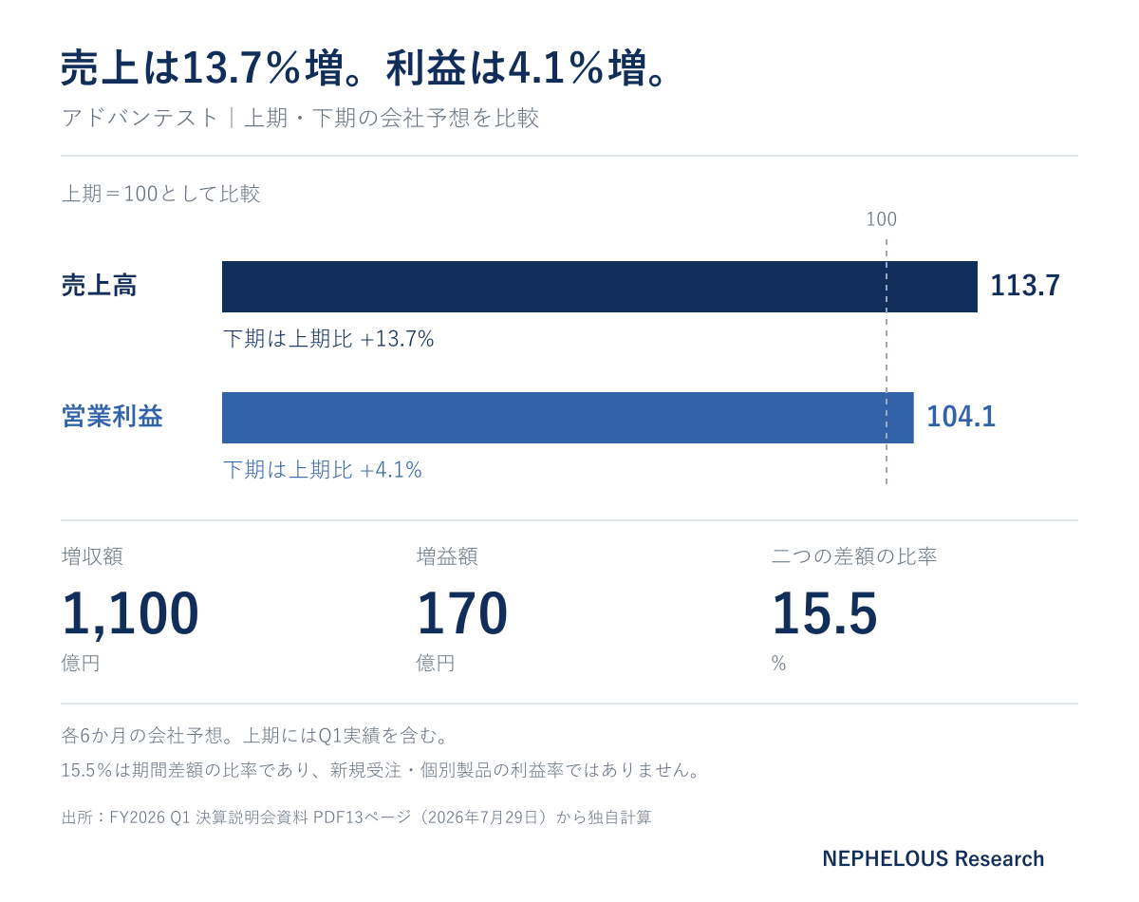Click the figure 15.5

click(x=824, y=612)
